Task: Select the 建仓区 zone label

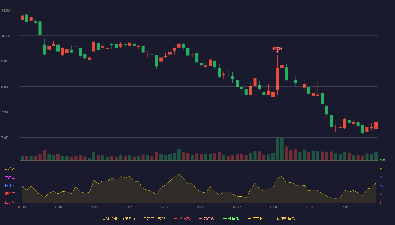Action: click(x=10, y=194)
